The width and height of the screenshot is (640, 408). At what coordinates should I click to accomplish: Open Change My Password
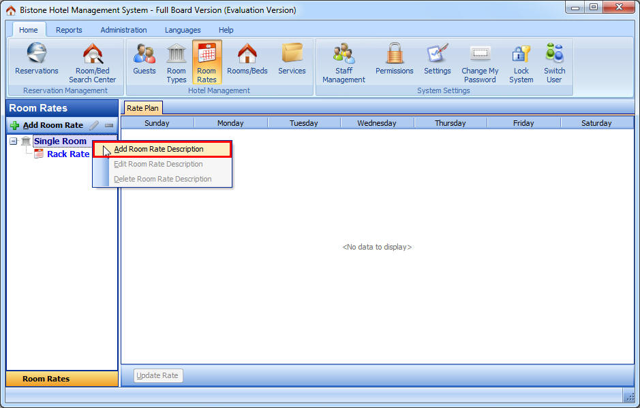click(480, 63)
